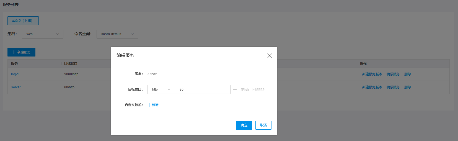This screenshot has width=458, height=141.
Task: Click 删除 for log-1 row
Action: [407, 74]
